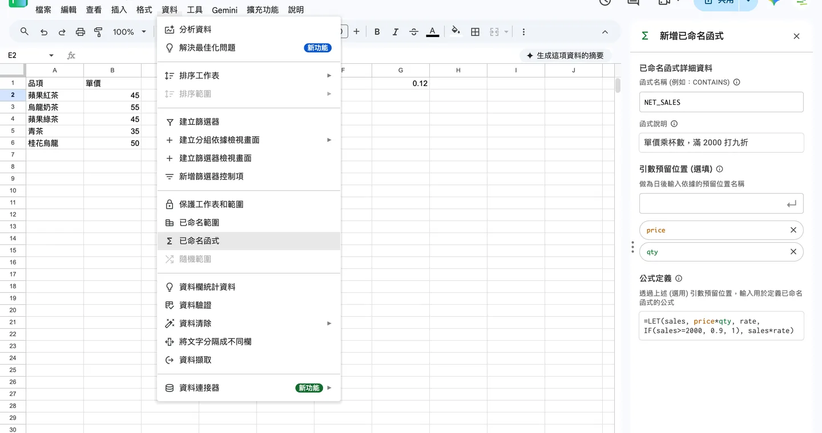Open the fill color picker

click(456, 32)
